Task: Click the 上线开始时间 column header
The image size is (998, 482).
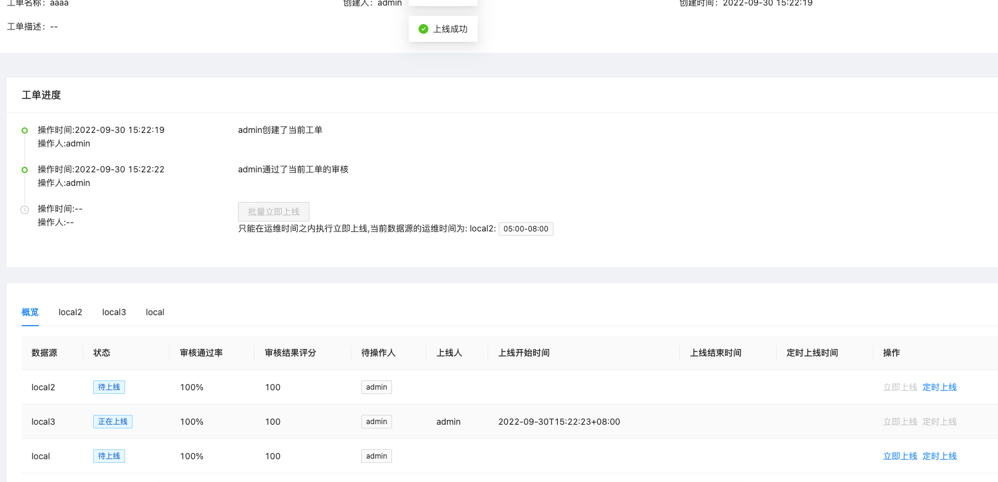Action: [x=524, y=353]
